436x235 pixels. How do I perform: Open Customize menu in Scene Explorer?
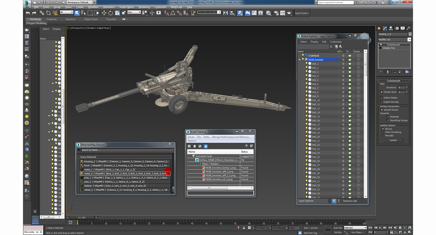click(336, 42)
